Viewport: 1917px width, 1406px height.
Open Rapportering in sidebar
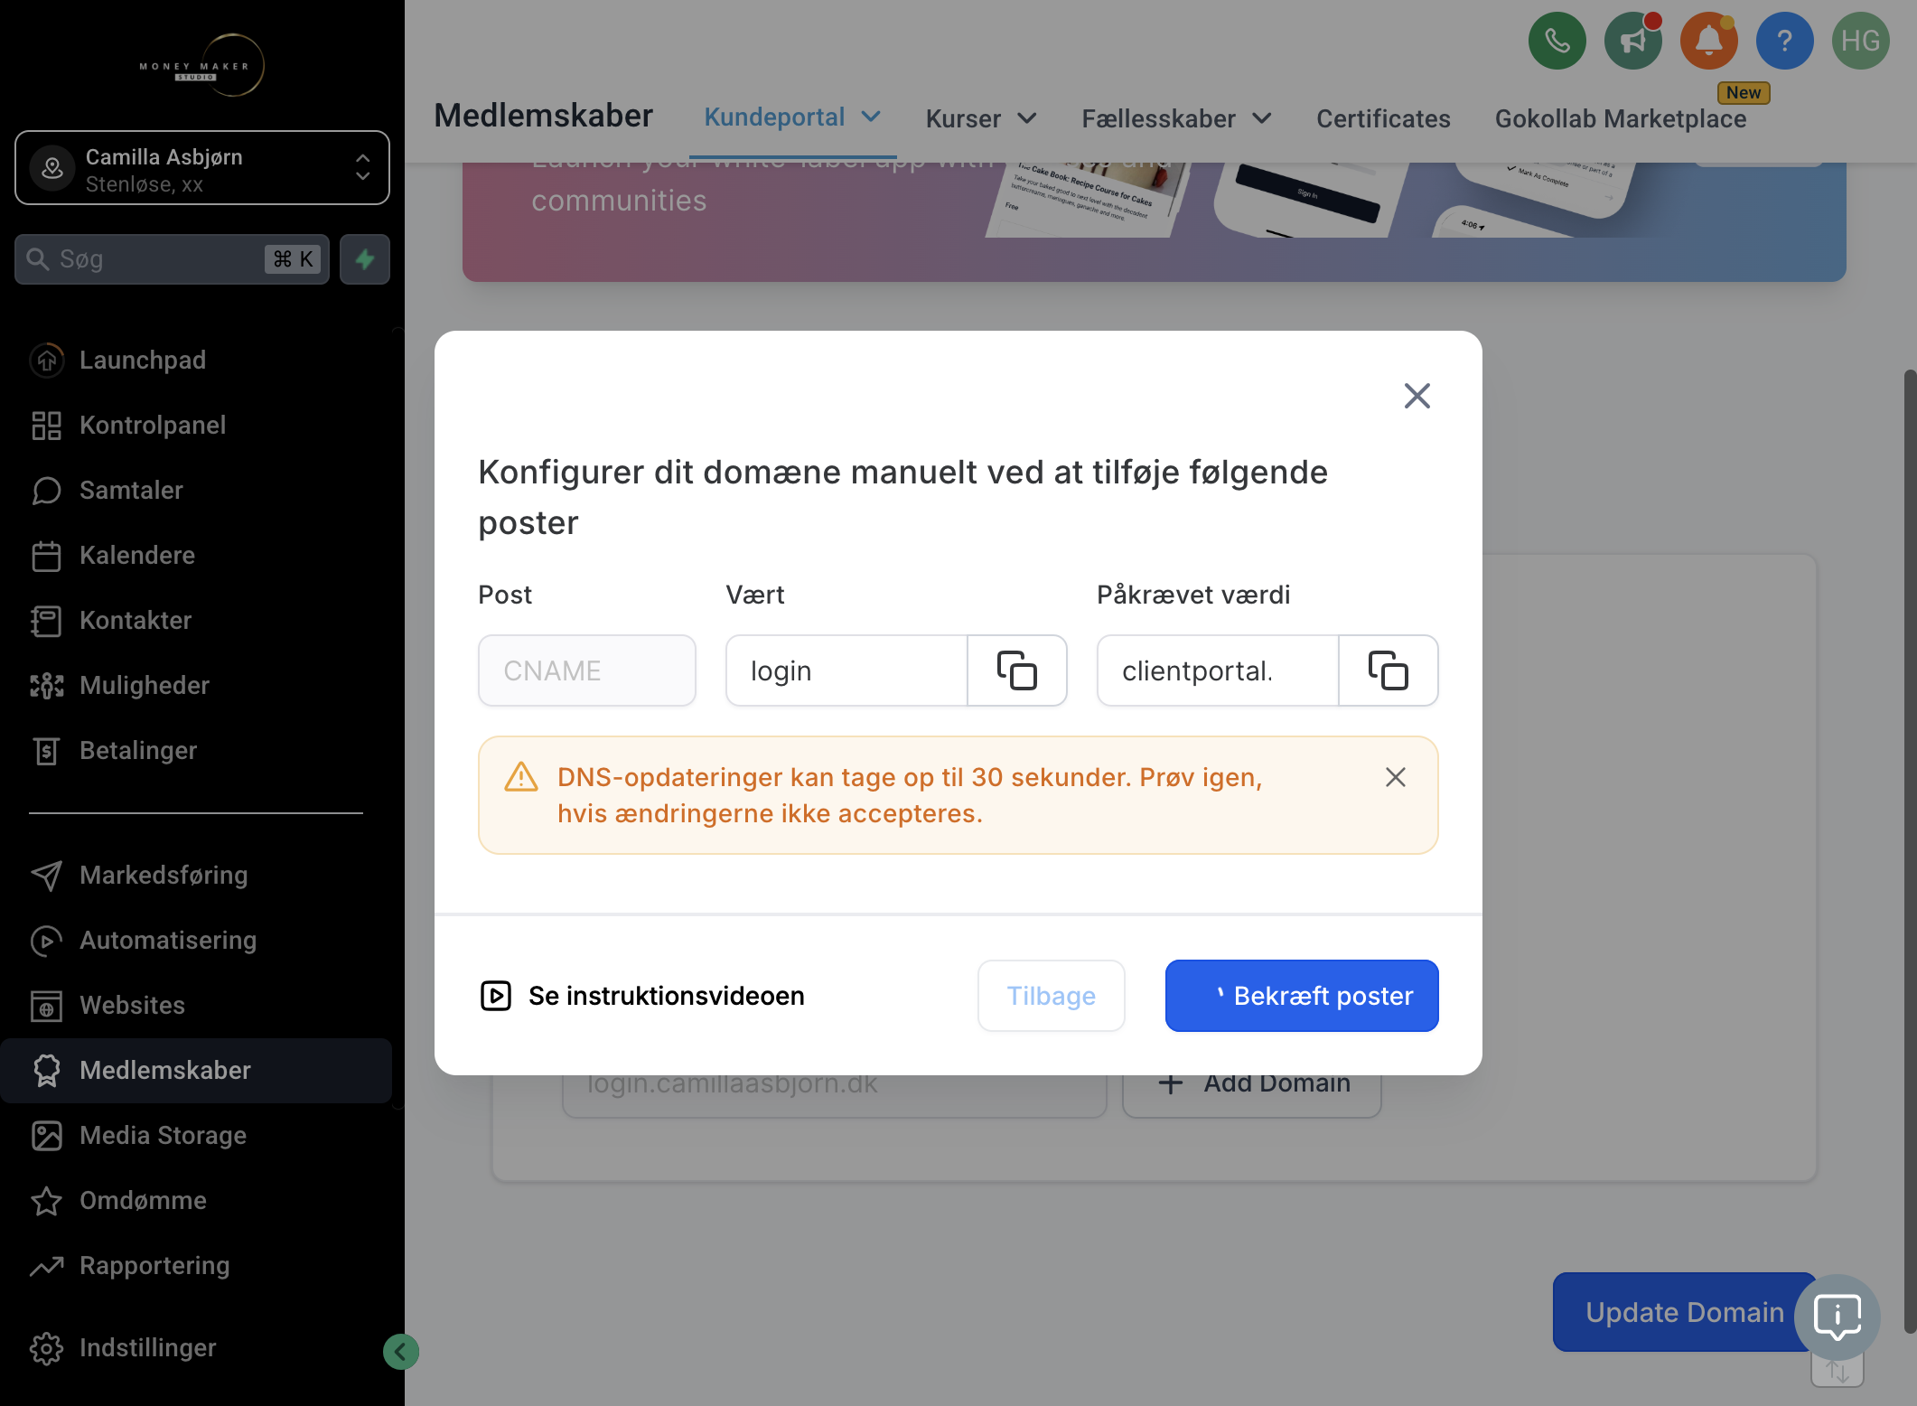pyautogui.click(x=196, y=1265)
